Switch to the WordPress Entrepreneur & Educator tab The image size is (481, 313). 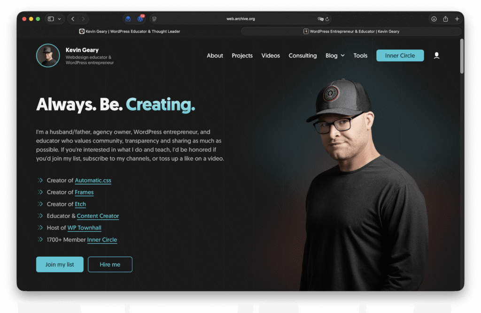click(351, 31)
